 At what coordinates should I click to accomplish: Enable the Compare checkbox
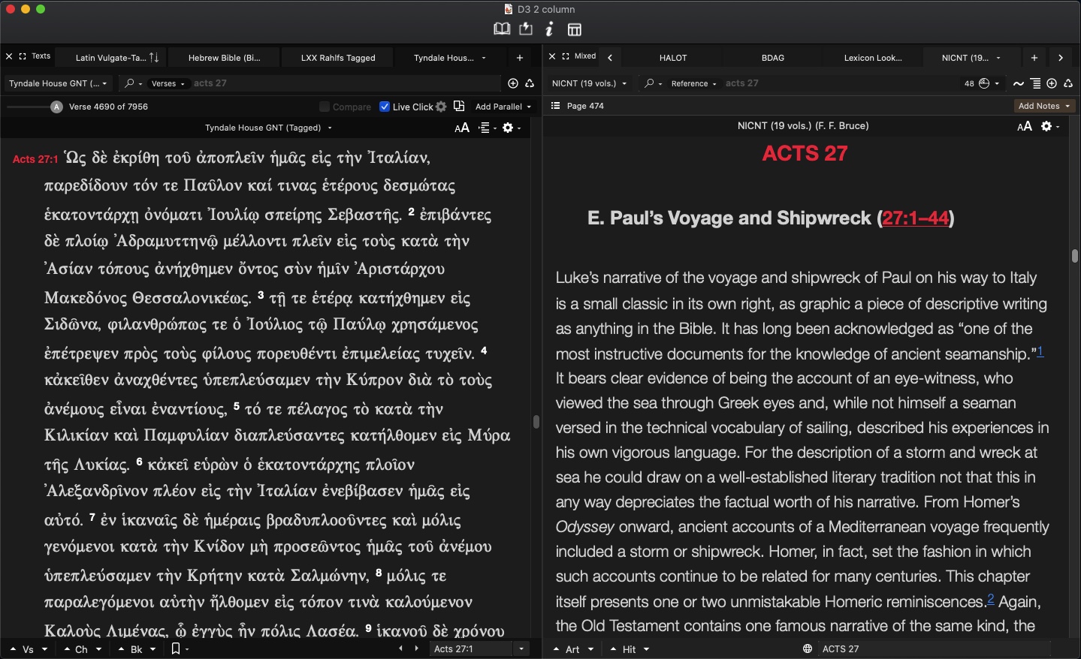click(x=323, y=107)
